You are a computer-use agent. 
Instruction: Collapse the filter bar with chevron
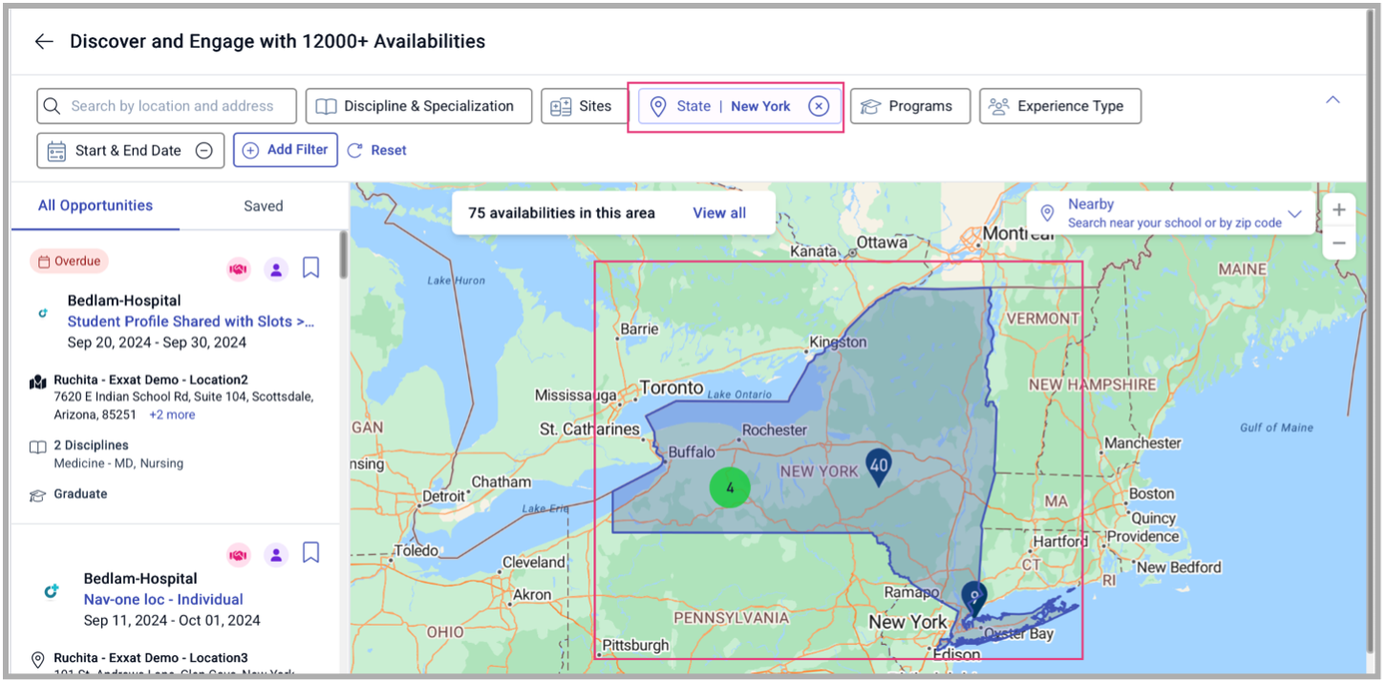1333,100
